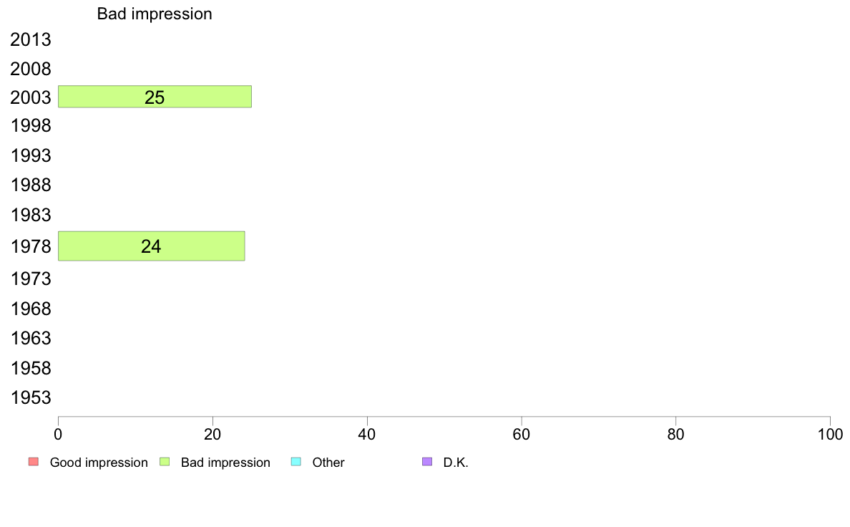Click the cyan Other legend swatch

(x=296, y=462)
